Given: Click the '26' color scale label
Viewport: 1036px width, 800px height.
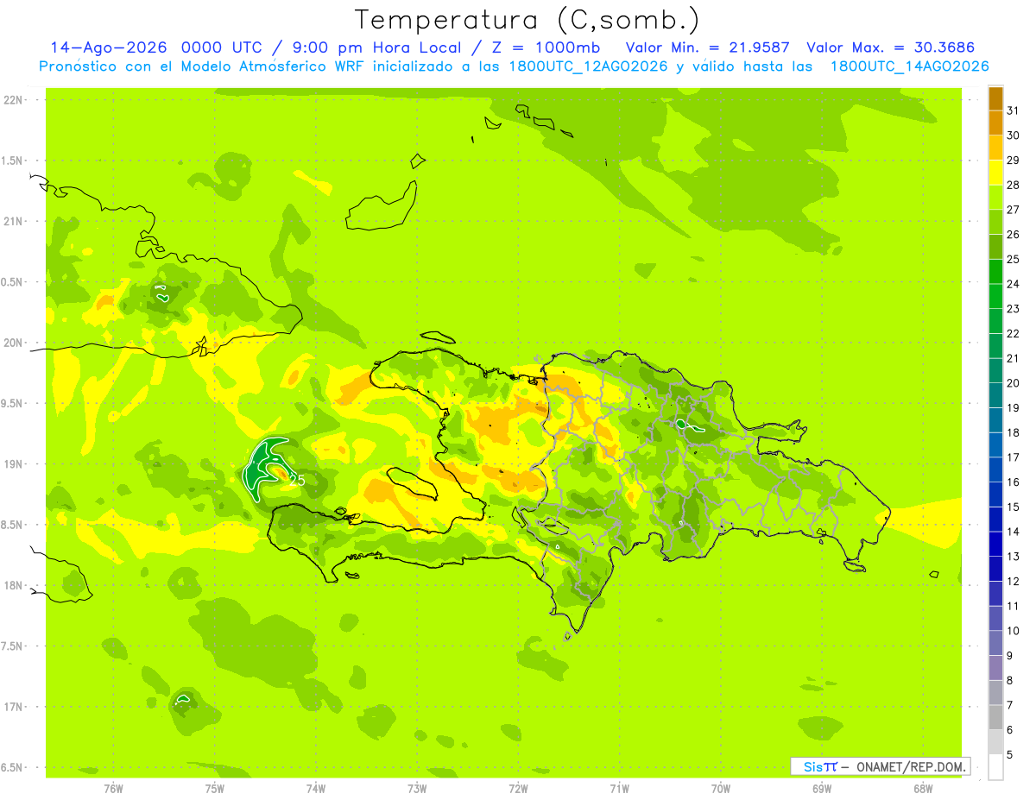Looking at the screenshot, I should (x=1014, y=234).
